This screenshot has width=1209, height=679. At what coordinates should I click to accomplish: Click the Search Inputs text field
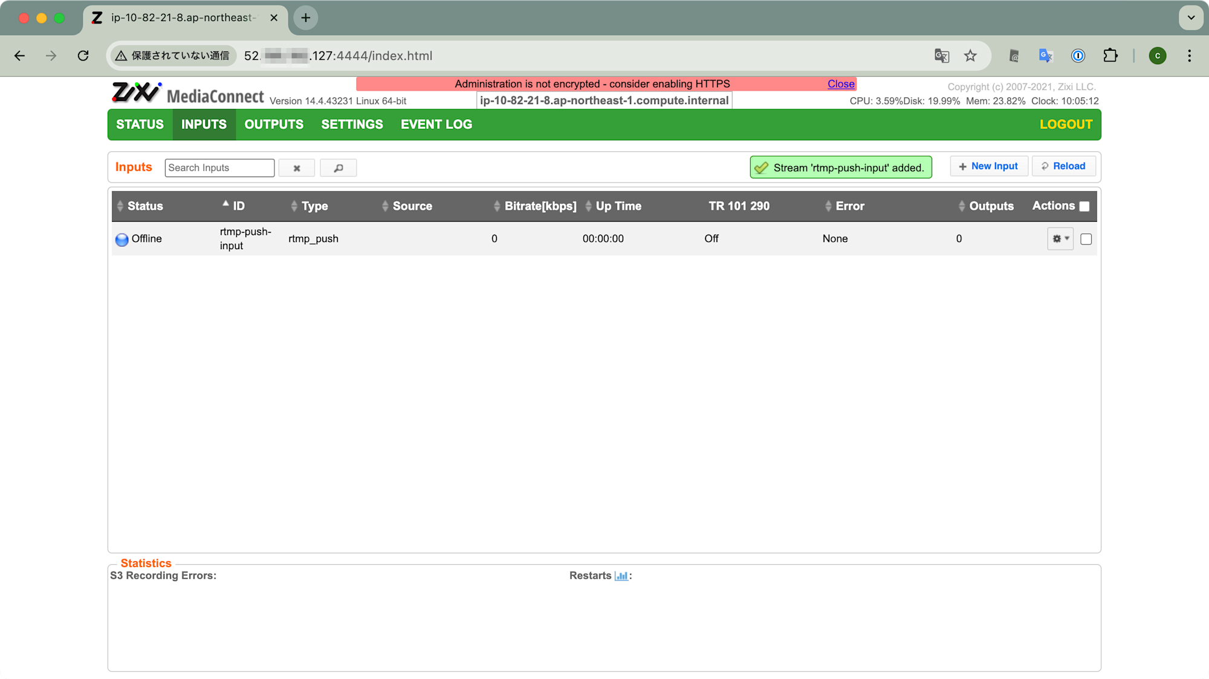click(219, 167)
